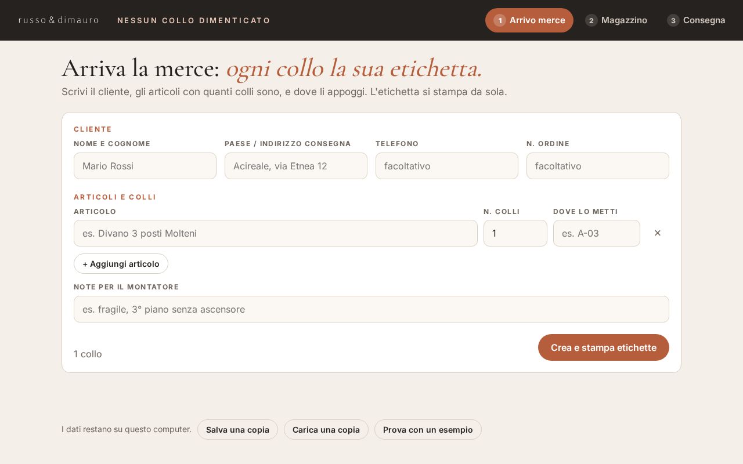This screenshot has height=464, width=743.
Task: Select the Telefono input field
Action: (447, 166)
